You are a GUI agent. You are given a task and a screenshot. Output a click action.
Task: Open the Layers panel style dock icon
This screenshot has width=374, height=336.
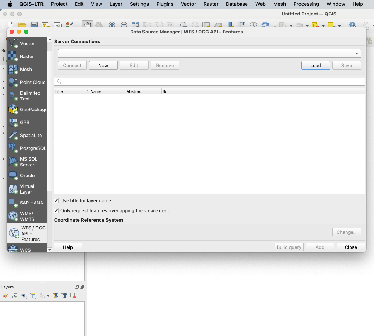pyautogui.click(x=5, y=295)
